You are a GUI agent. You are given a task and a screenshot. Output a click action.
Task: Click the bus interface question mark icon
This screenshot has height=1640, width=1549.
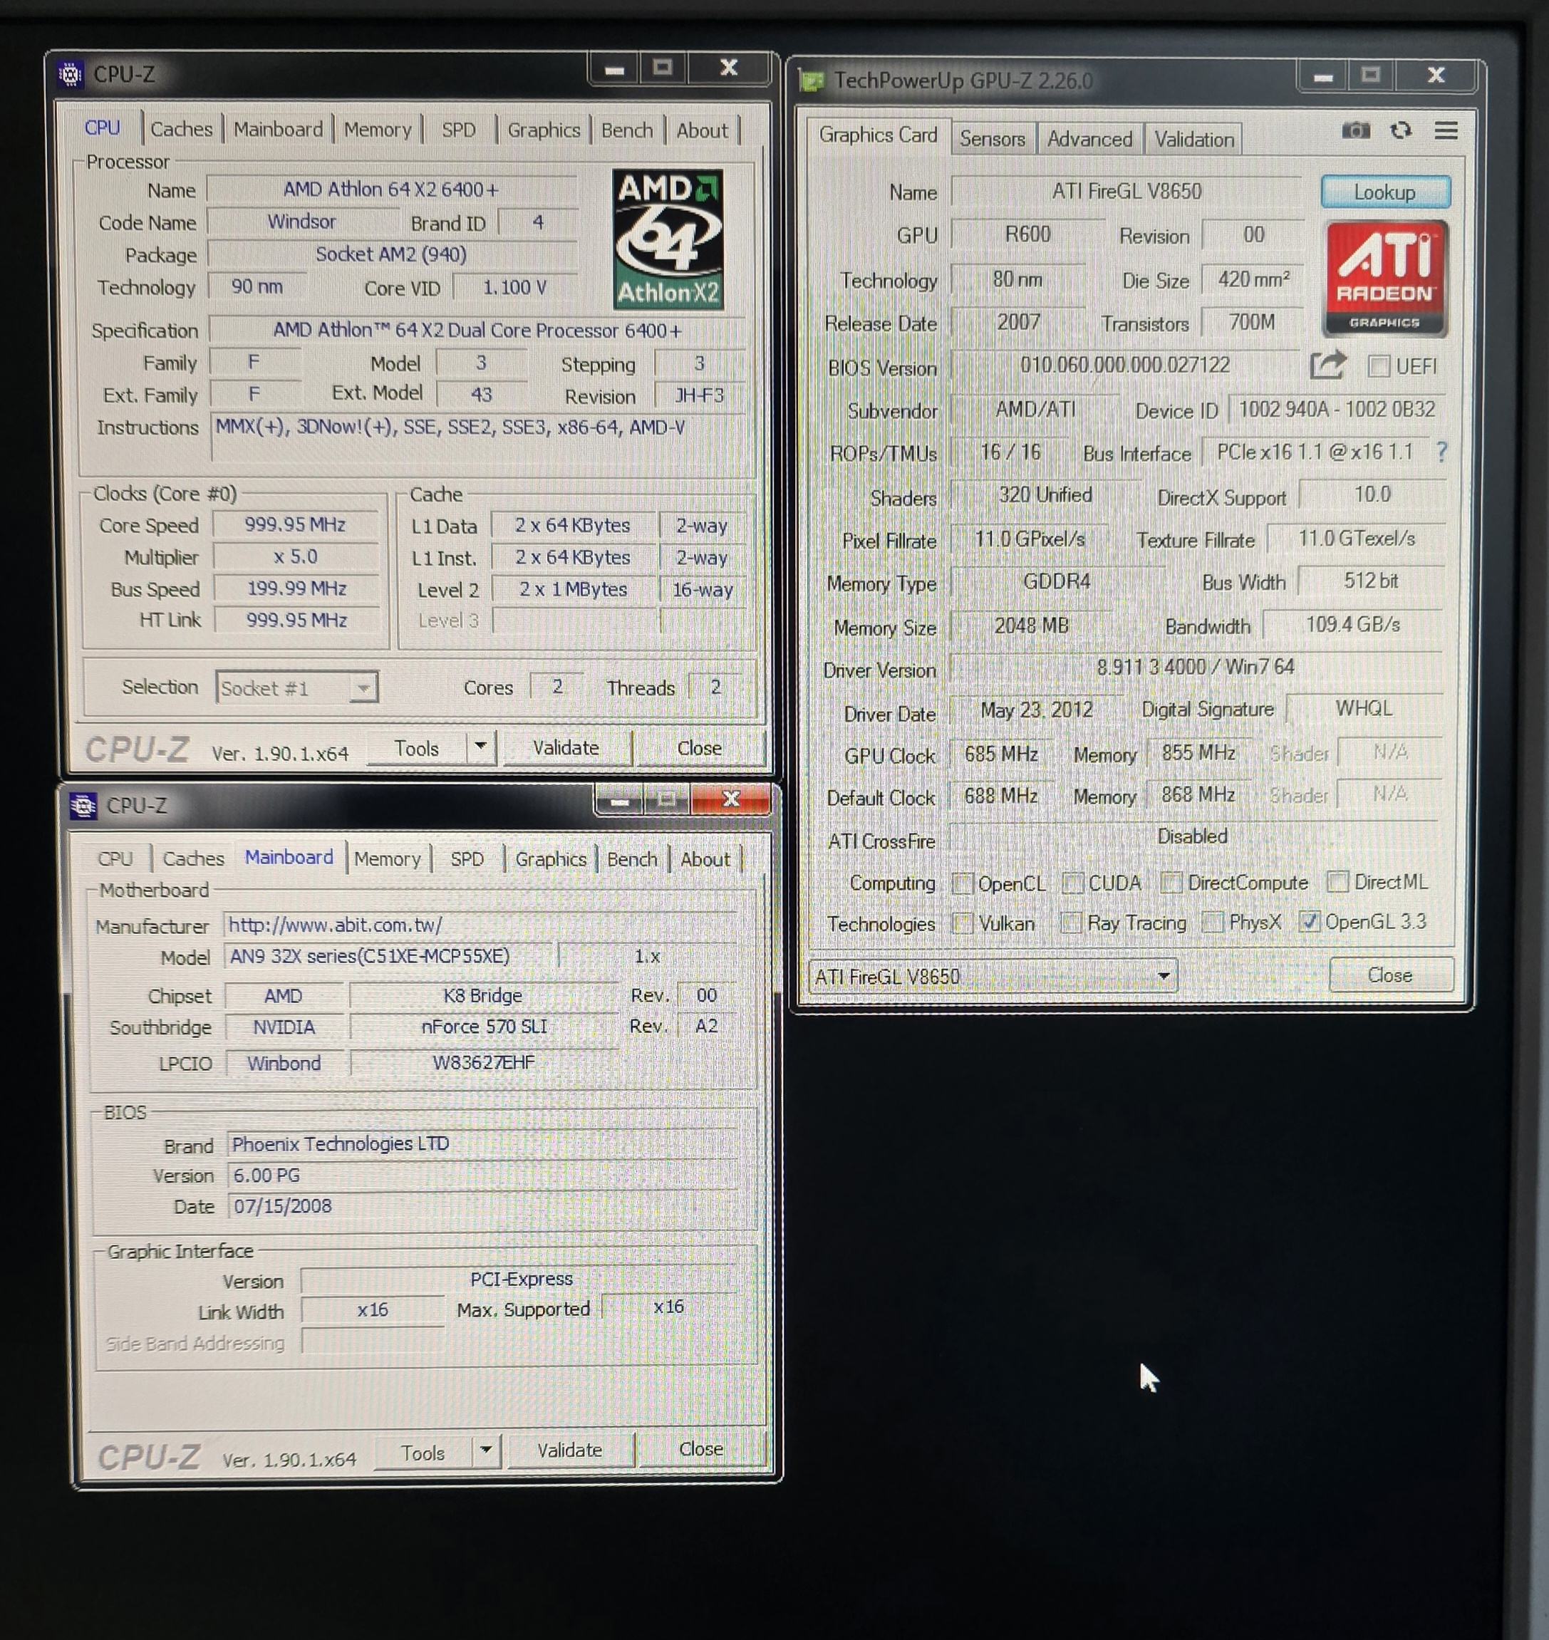pos(1441,452)
